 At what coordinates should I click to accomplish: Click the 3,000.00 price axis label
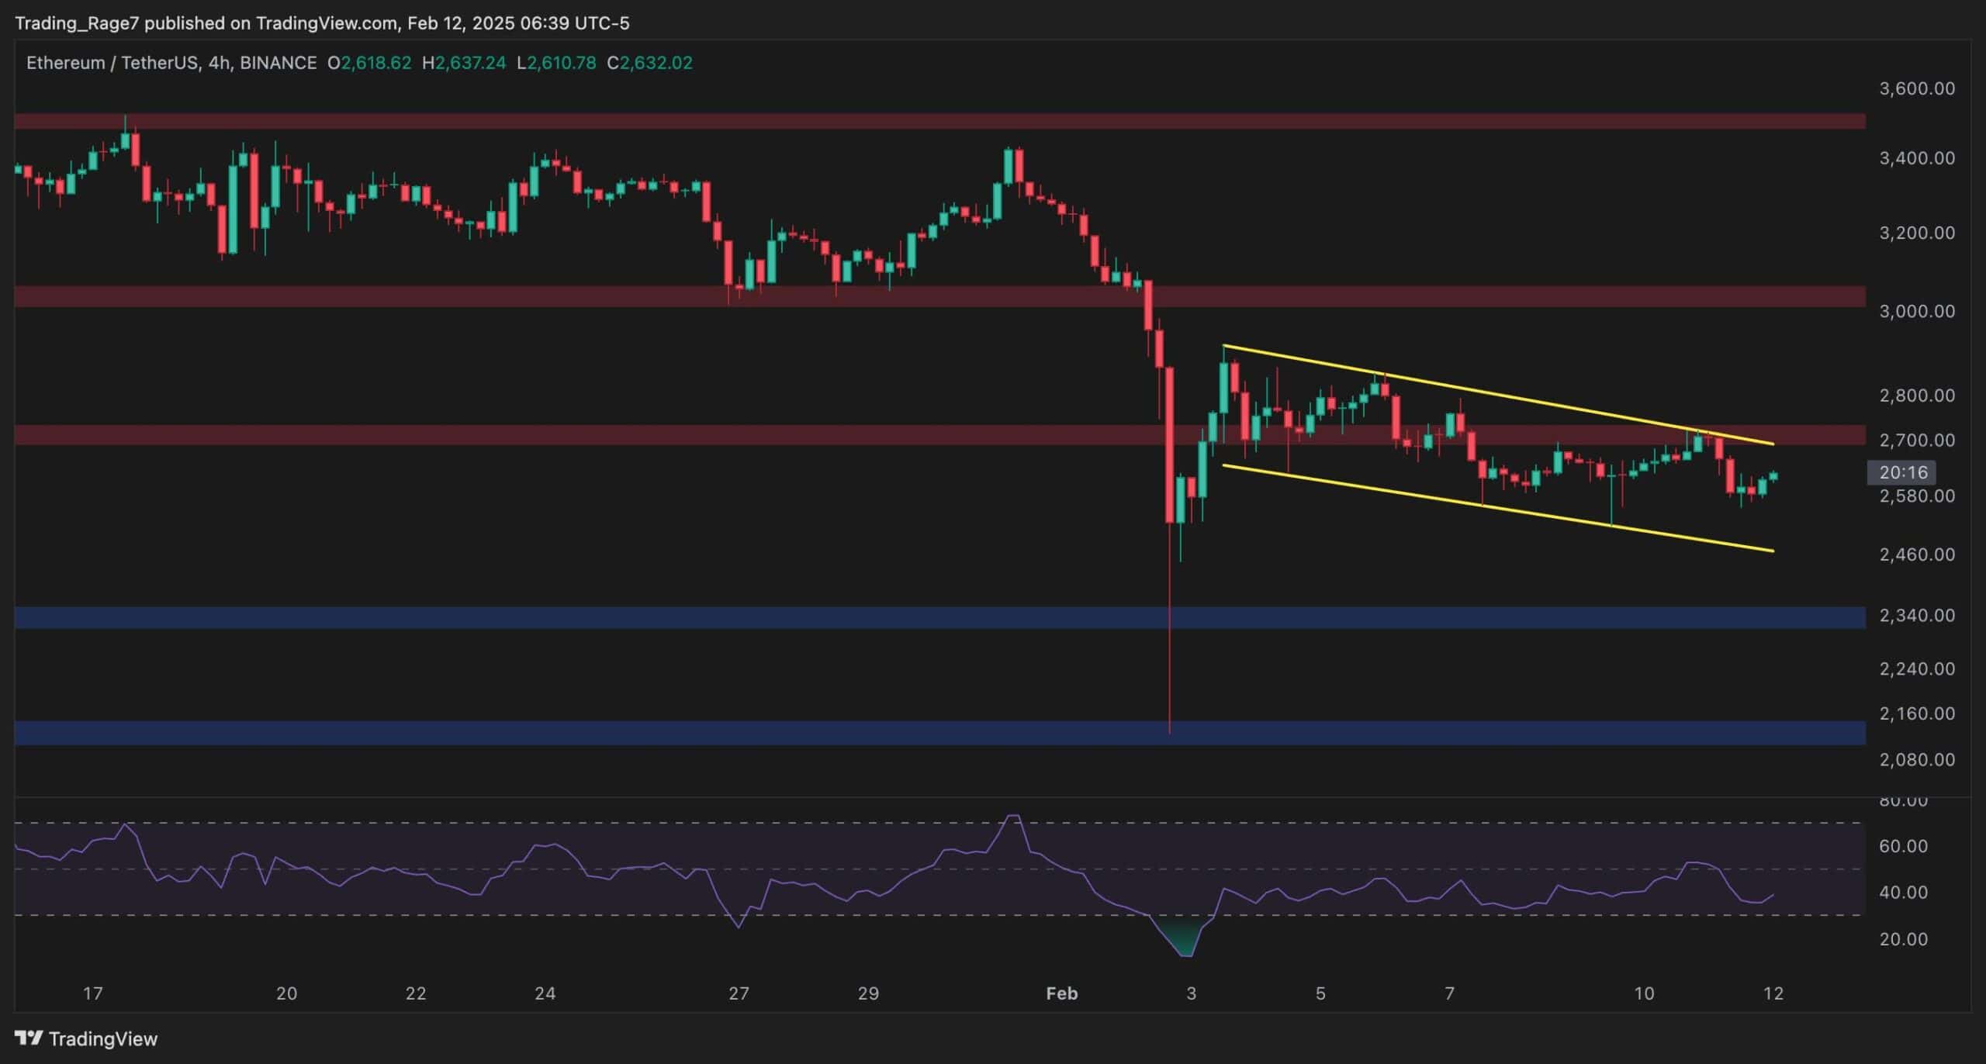pyautogui.click(x=1916, y=311)
